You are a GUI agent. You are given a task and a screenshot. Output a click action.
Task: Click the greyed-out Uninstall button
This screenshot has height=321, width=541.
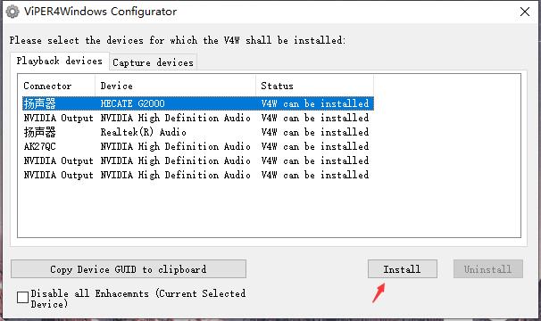coord(487,269)
